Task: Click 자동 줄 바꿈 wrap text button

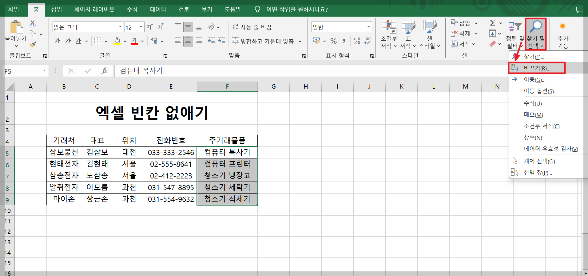Action: click(x=252, y=27)
